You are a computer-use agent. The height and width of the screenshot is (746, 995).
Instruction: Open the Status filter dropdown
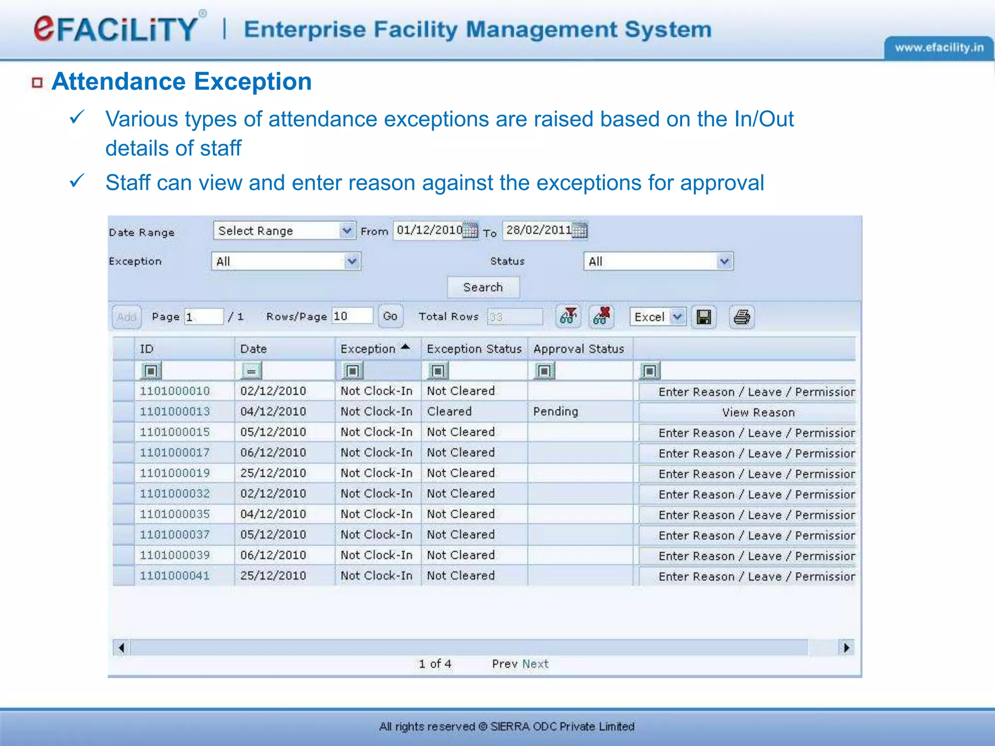tap(724, 261)
